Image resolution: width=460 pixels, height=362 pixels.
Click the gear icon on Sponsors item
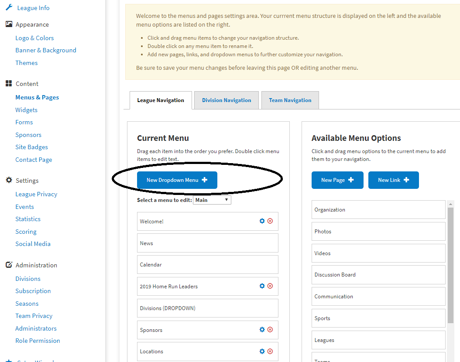[262, 330]
